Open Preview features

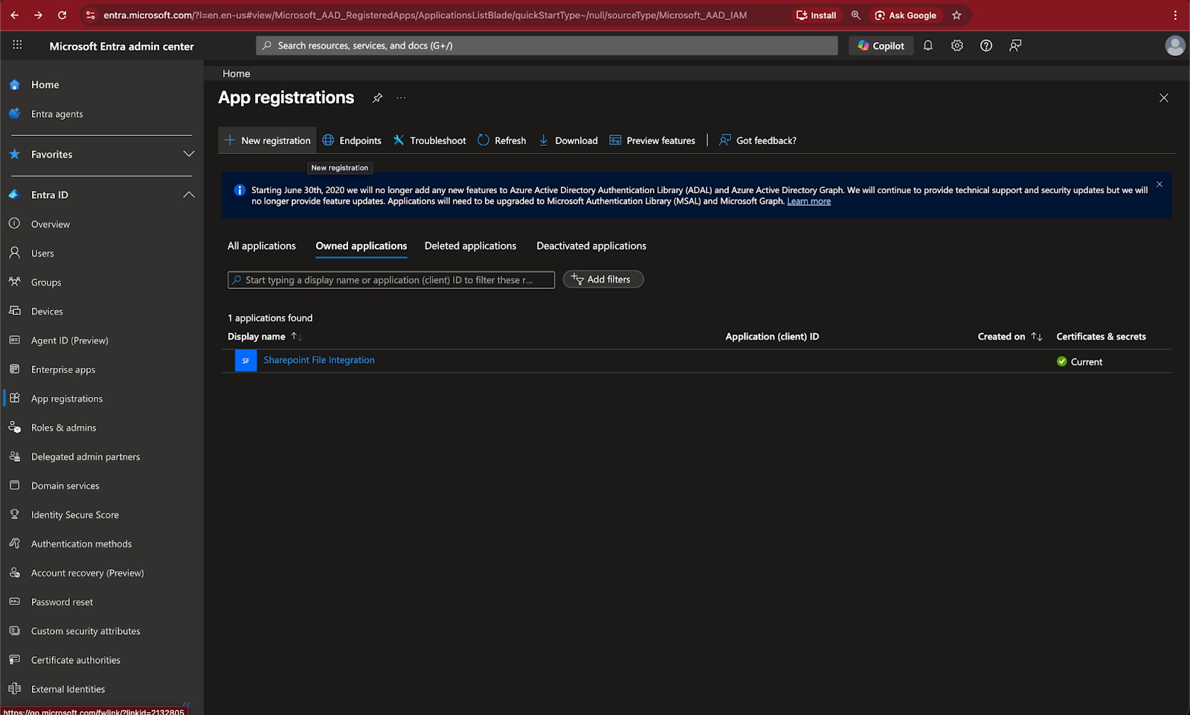652,140
